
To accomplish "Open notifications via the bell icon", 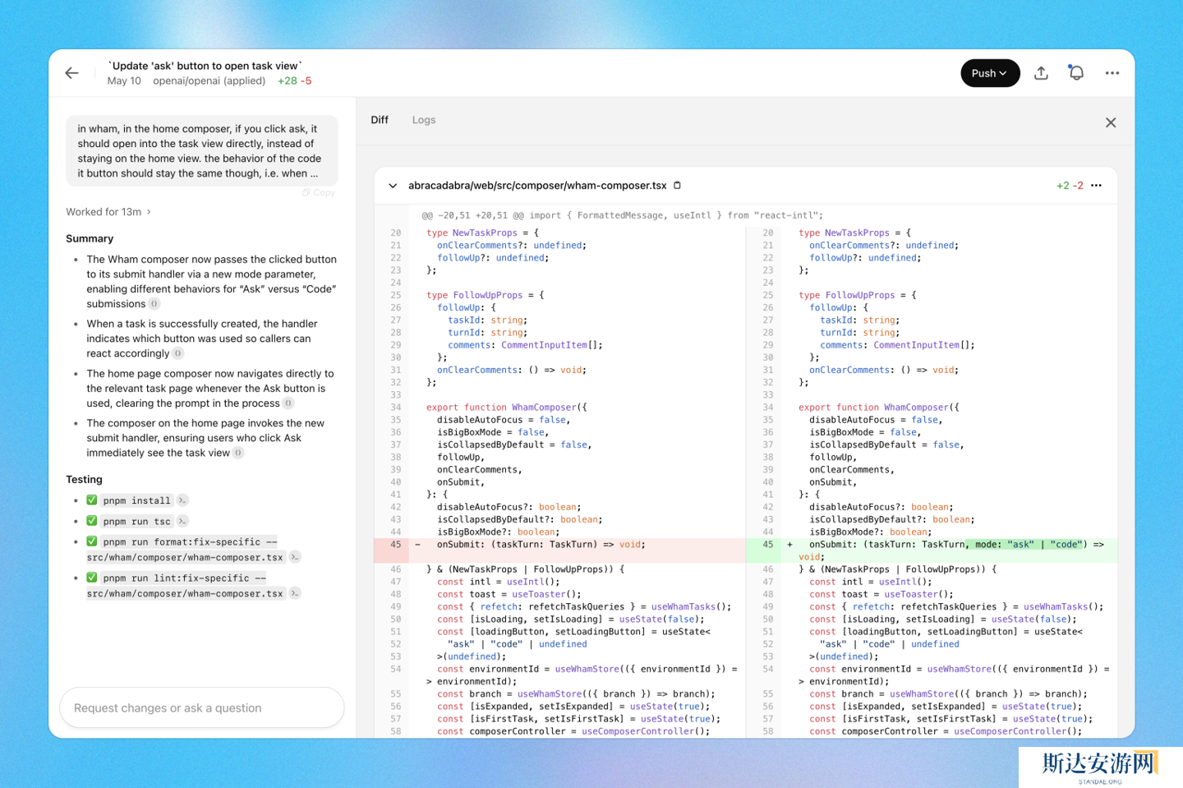I will [1076, 73].
